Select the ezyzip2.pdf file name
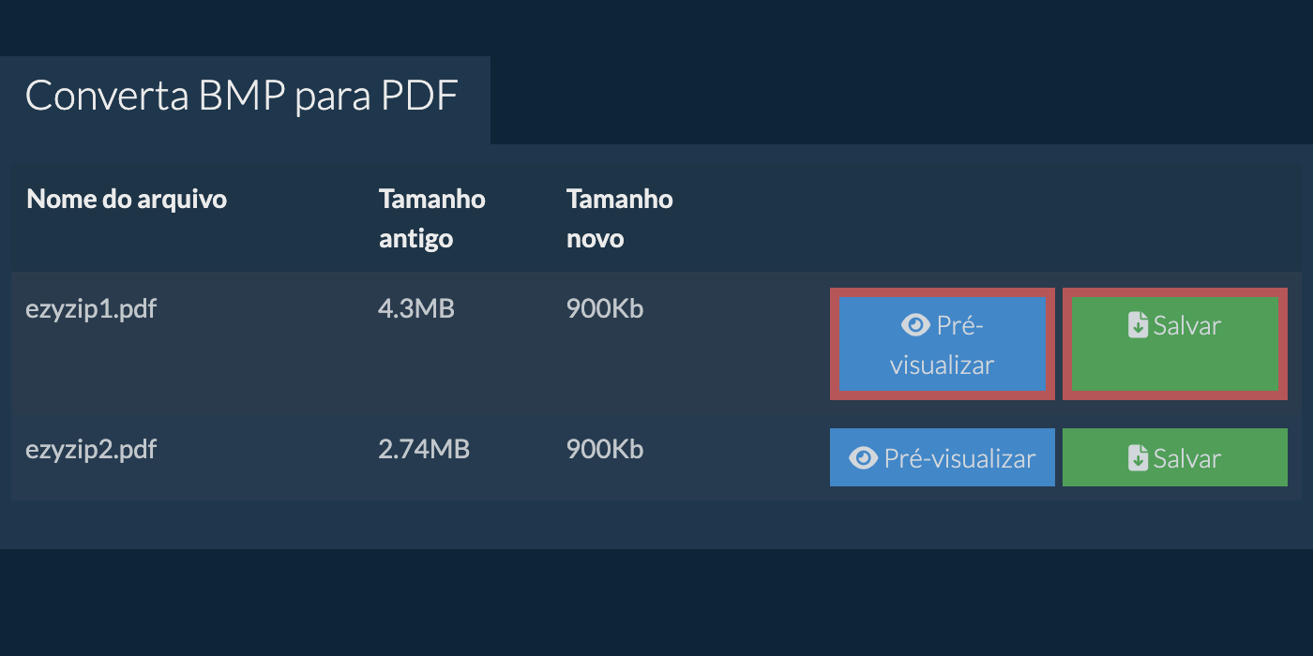 click(x=91, y=450)
